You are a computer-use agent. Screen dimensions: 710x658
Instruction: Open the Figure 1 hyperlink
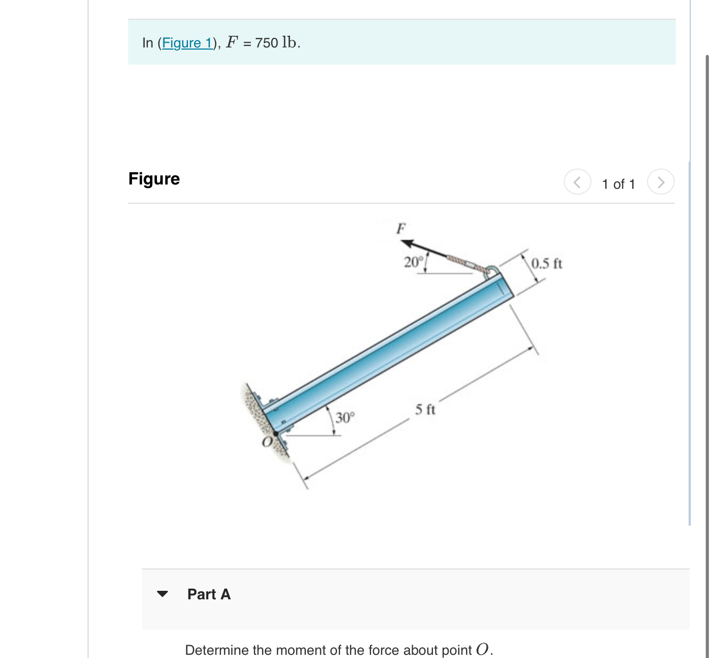(187, 43)
